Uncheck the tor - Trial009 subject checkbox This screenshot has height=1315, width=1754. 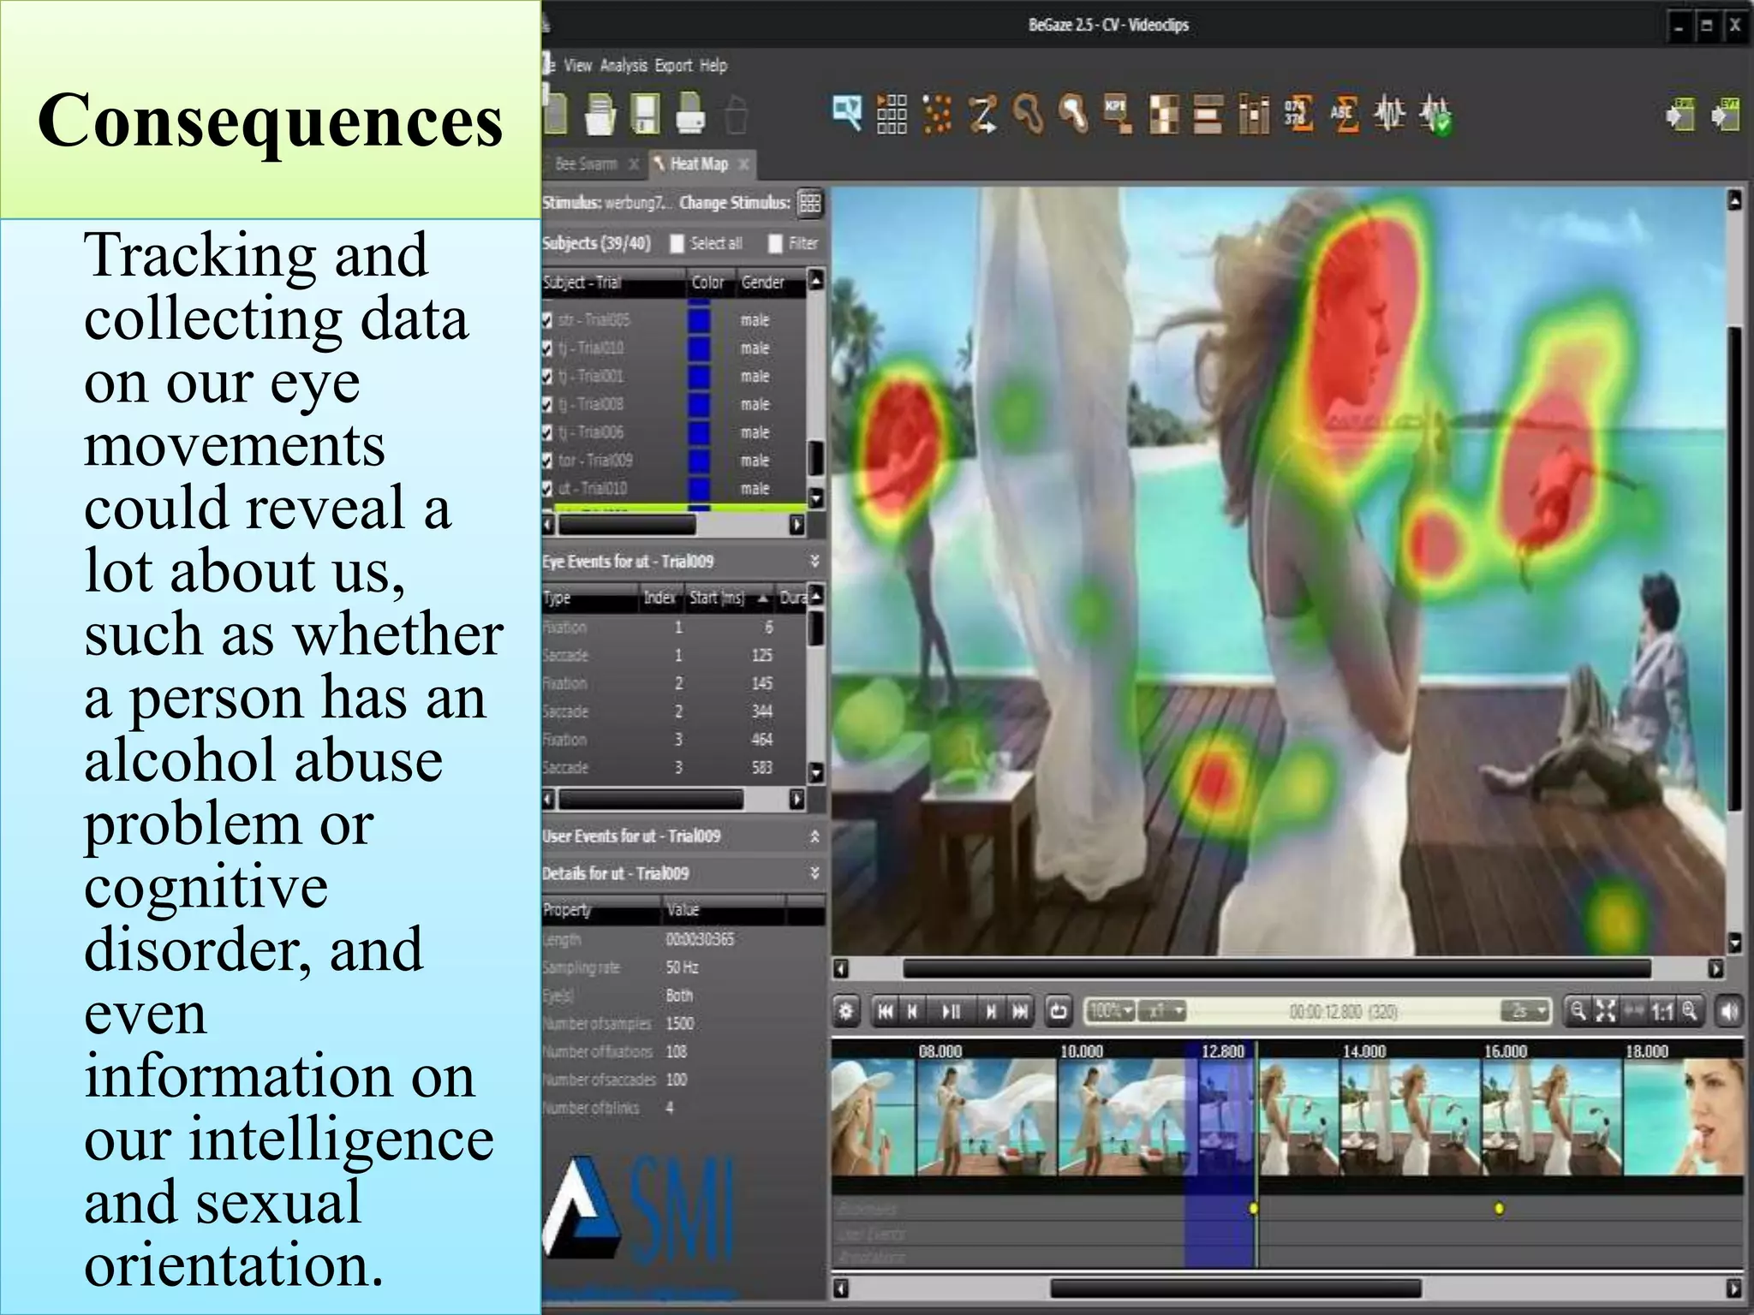(x=547, y=461)
